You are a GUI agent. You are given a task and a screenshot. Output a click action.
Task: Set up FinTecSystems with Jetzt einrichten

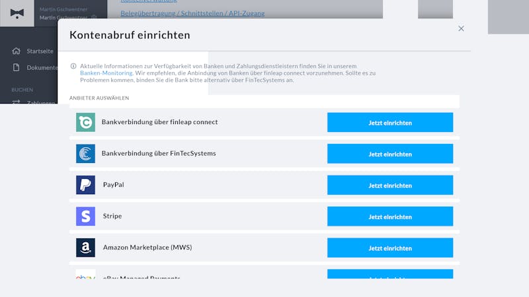tap(390, 154)
